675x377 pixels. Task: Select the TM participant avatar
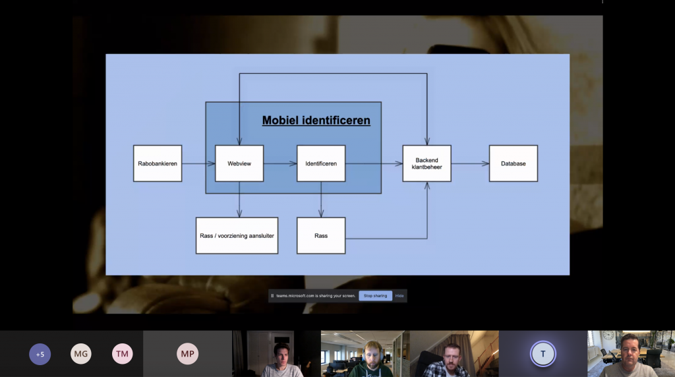(x=122, y=354)
